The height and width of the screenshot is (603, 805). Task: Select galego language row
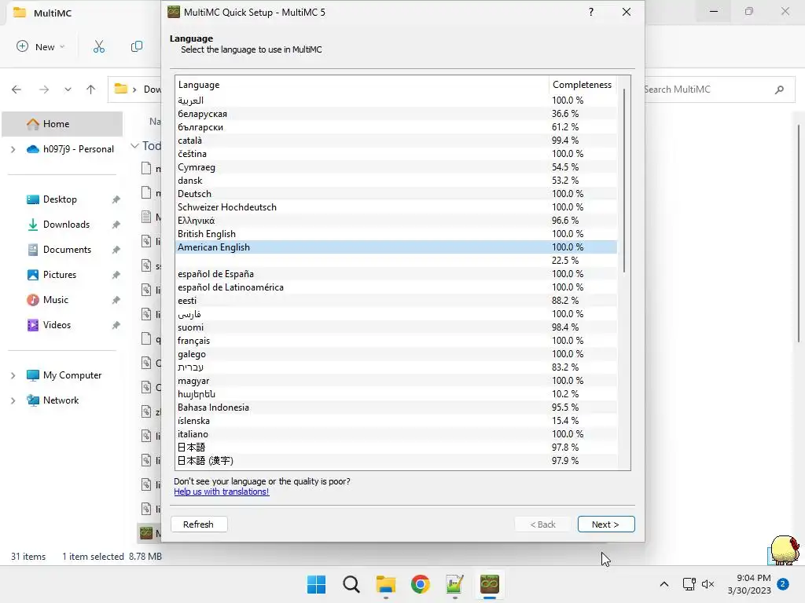[x=396, y=354]
